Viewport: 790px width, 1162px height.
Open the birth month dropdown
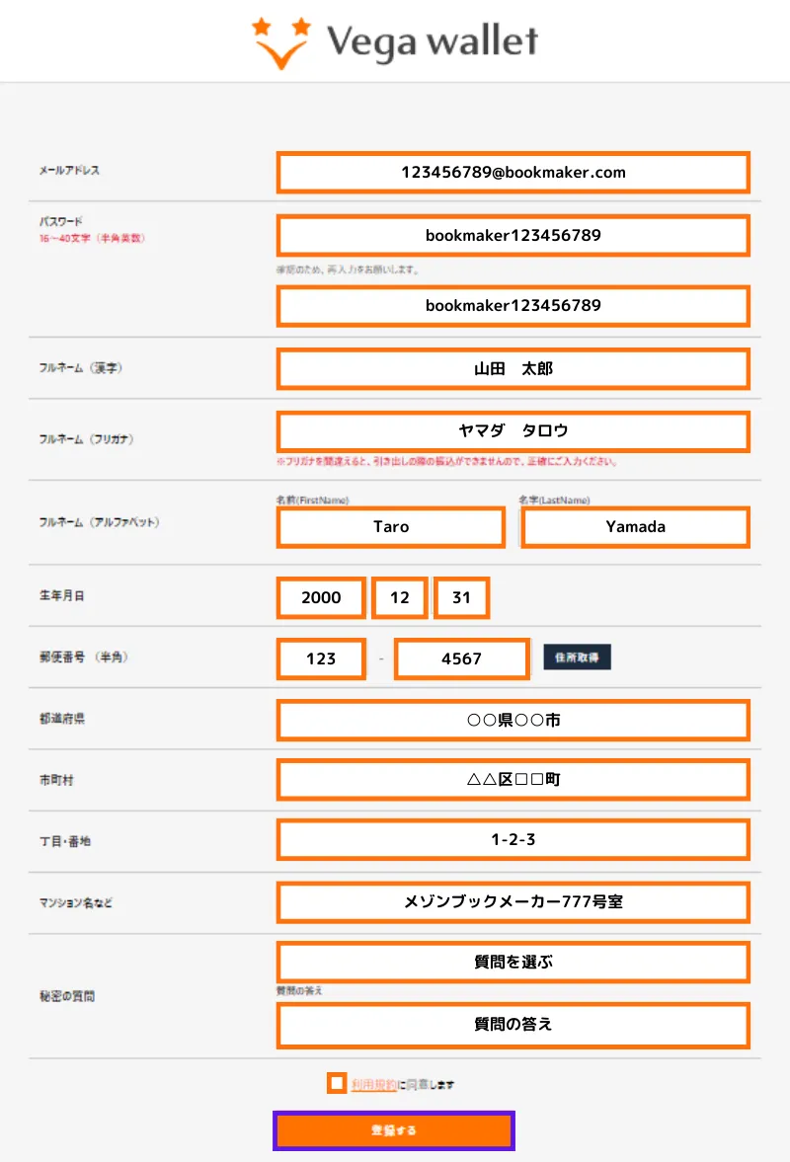click(400, 597)
